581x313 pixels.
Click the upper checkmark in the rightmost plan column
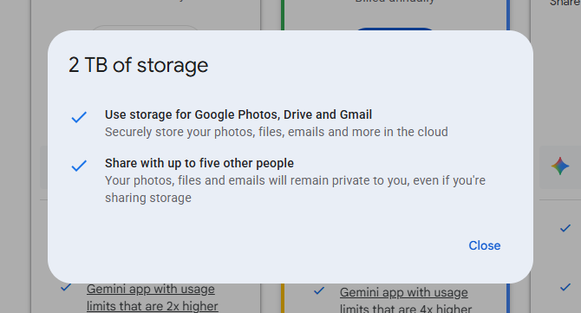pos(565,228)
